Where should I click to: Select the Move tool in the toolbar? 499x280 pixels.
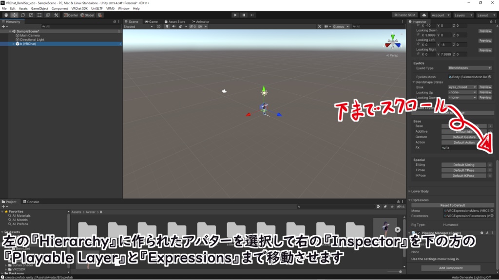[x=15, y=15]
